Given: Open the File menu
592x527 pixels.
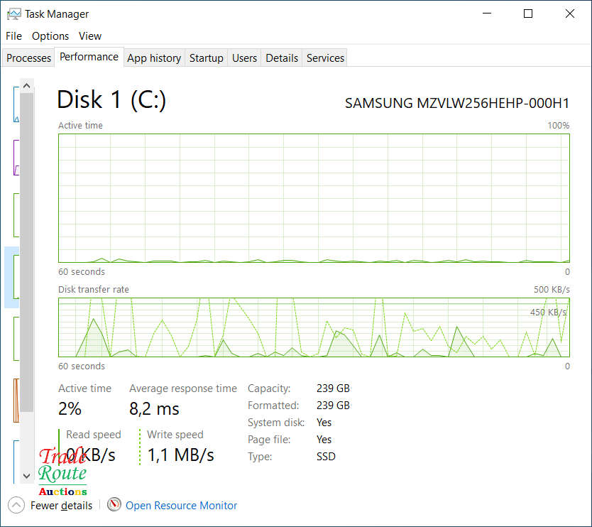Looking at the screenshot, I should pyautogui.click(x=13, y=36).
